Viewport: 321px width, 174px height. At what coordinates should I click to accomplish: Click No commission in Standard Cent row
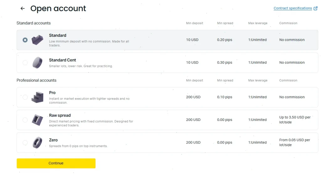coord(292,63)
